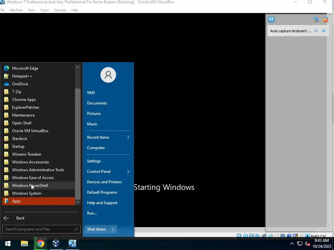Open the Windows Accessories folder
The width and height of the screenshot is (334, 250).
[38, 162]
